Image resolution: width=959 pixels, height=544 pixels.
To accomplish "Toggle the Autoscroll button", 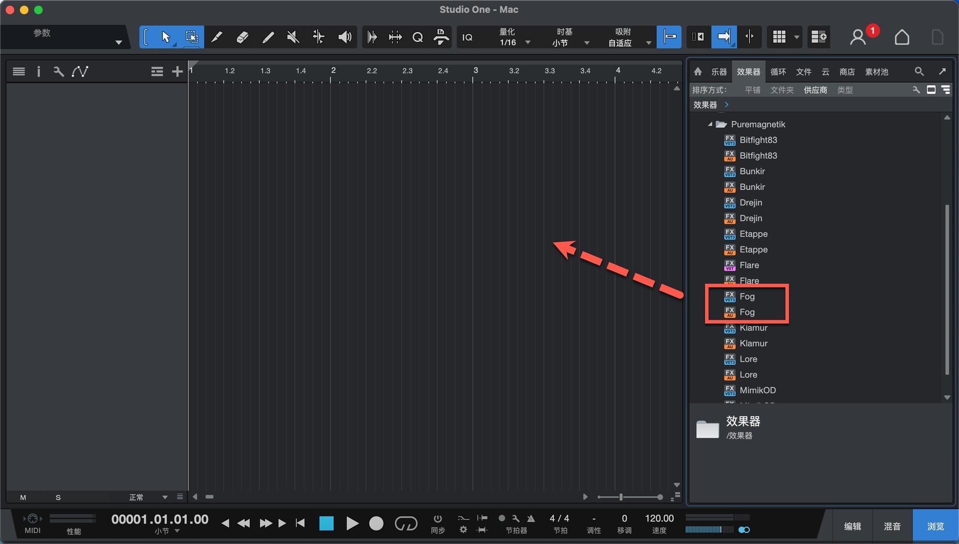I will pyautogui.click(x=724, y=36).
